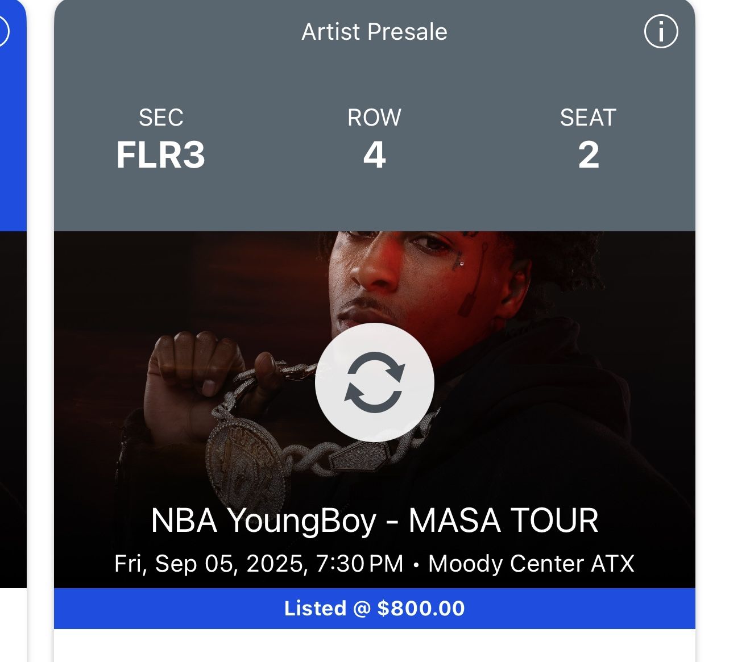
Task: Expand the Artist Presale header area
Action: coord(374,32)
